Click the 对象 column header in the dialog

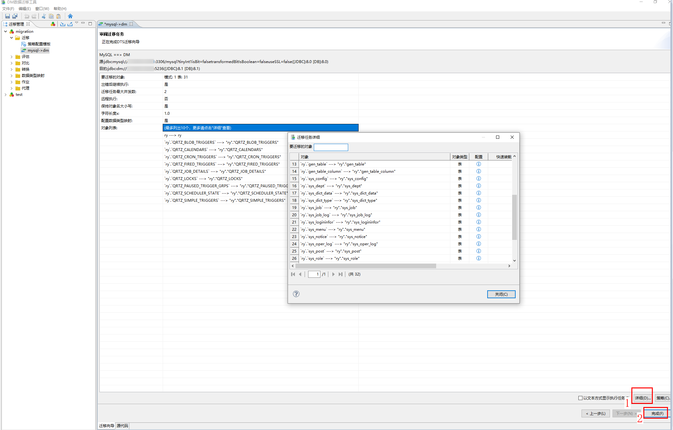[374, 157]
